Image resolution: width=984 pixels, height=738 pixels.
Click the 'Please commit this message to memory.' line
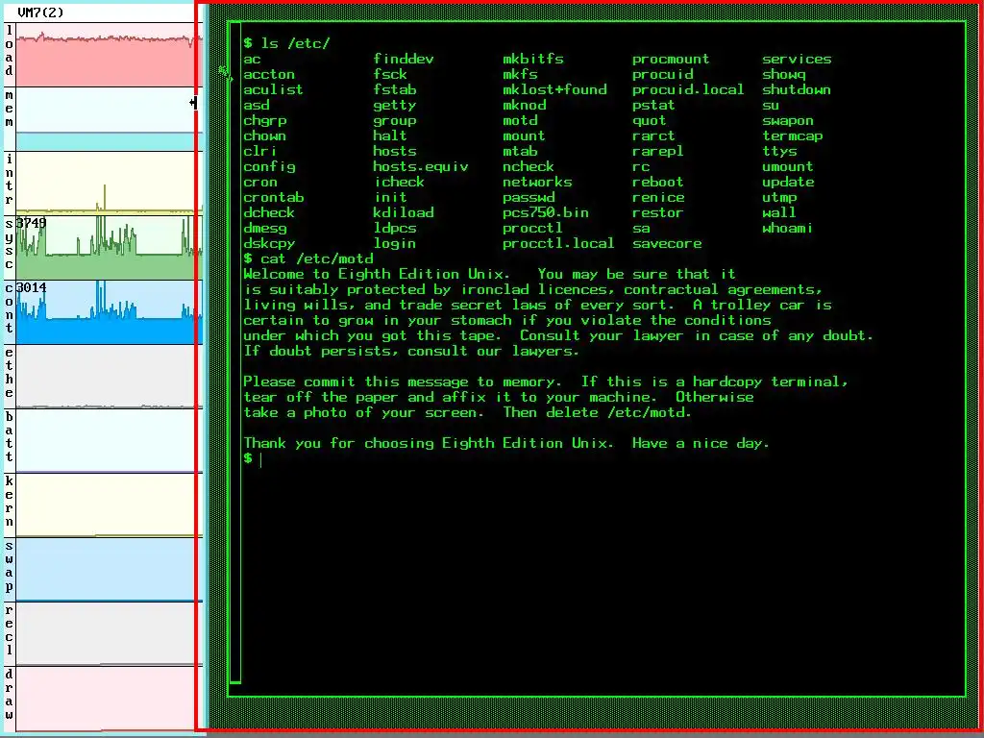click(546, 381)
